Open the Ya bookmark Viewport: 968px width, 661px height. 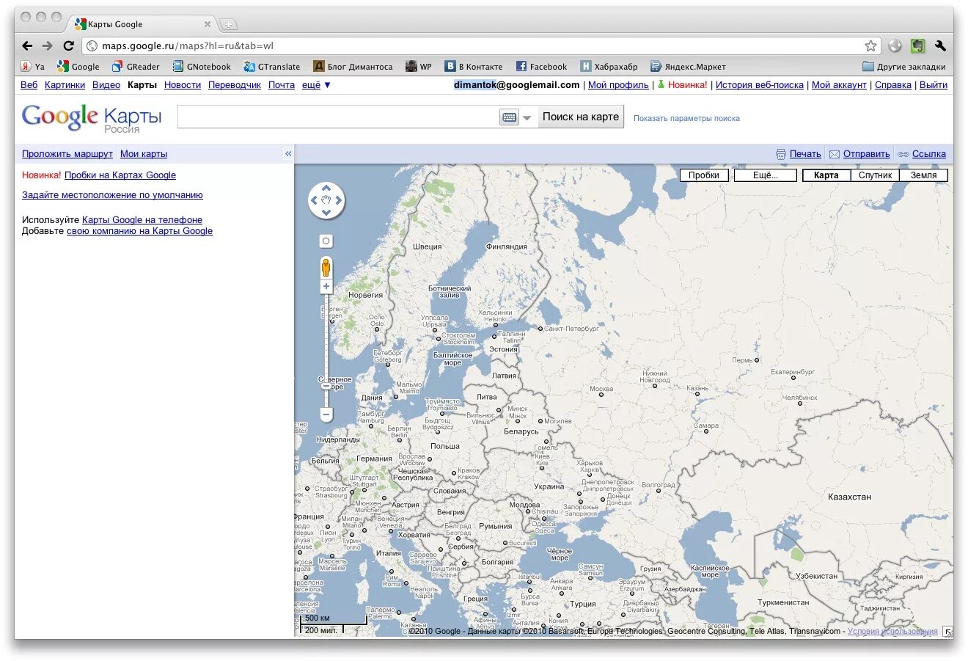pyautogui.click(x=32, y=66)
